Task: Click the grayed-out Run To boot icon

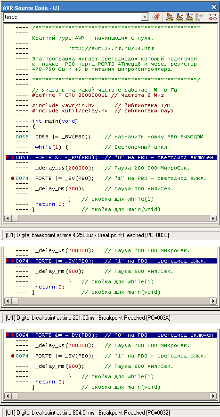Action: (199, 17)
